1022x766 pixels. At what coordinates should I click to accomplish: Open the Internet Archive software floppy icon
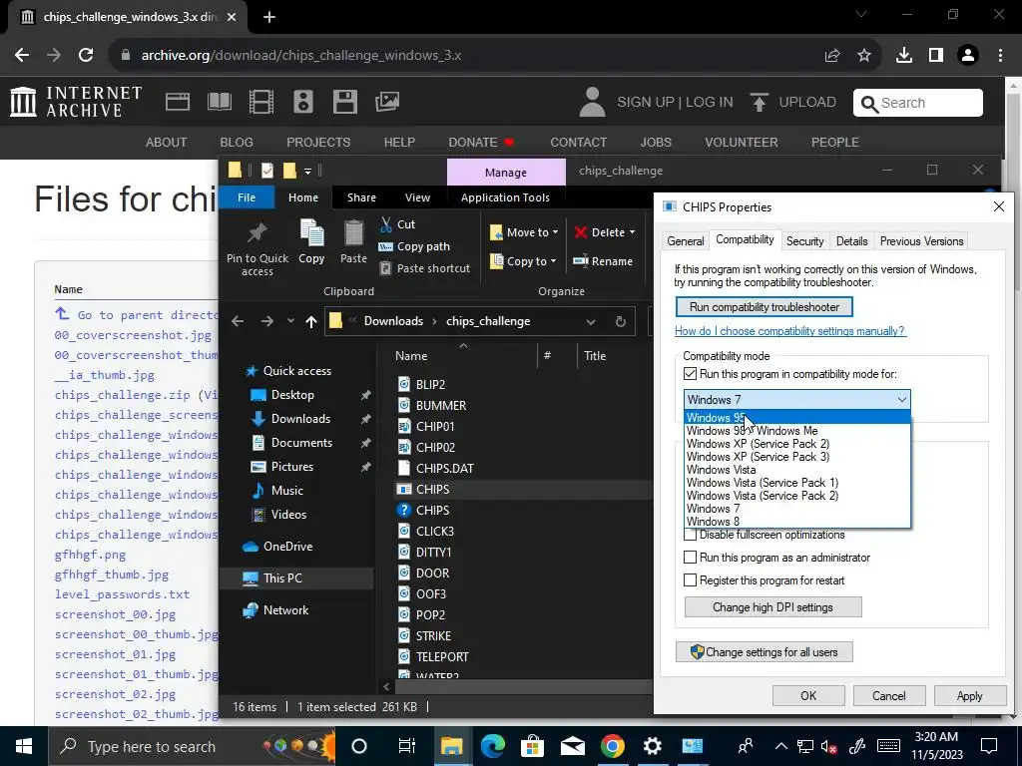344,102
